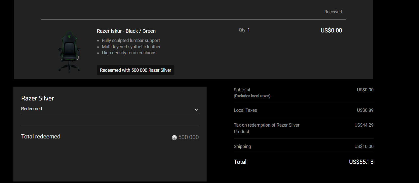
Task: Select 'Fully sculpted lumbar support' bullet text
Action: coord(131,41)
